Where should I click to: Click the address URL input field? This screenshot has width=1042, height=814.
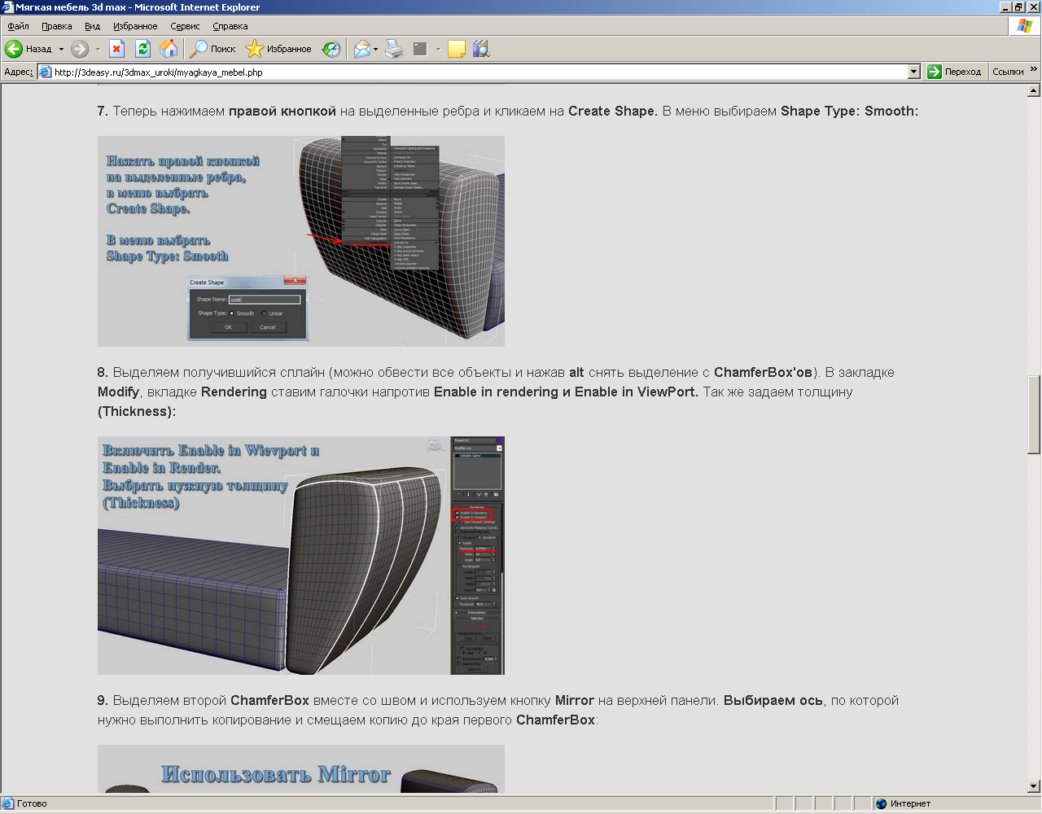(479, 72)
